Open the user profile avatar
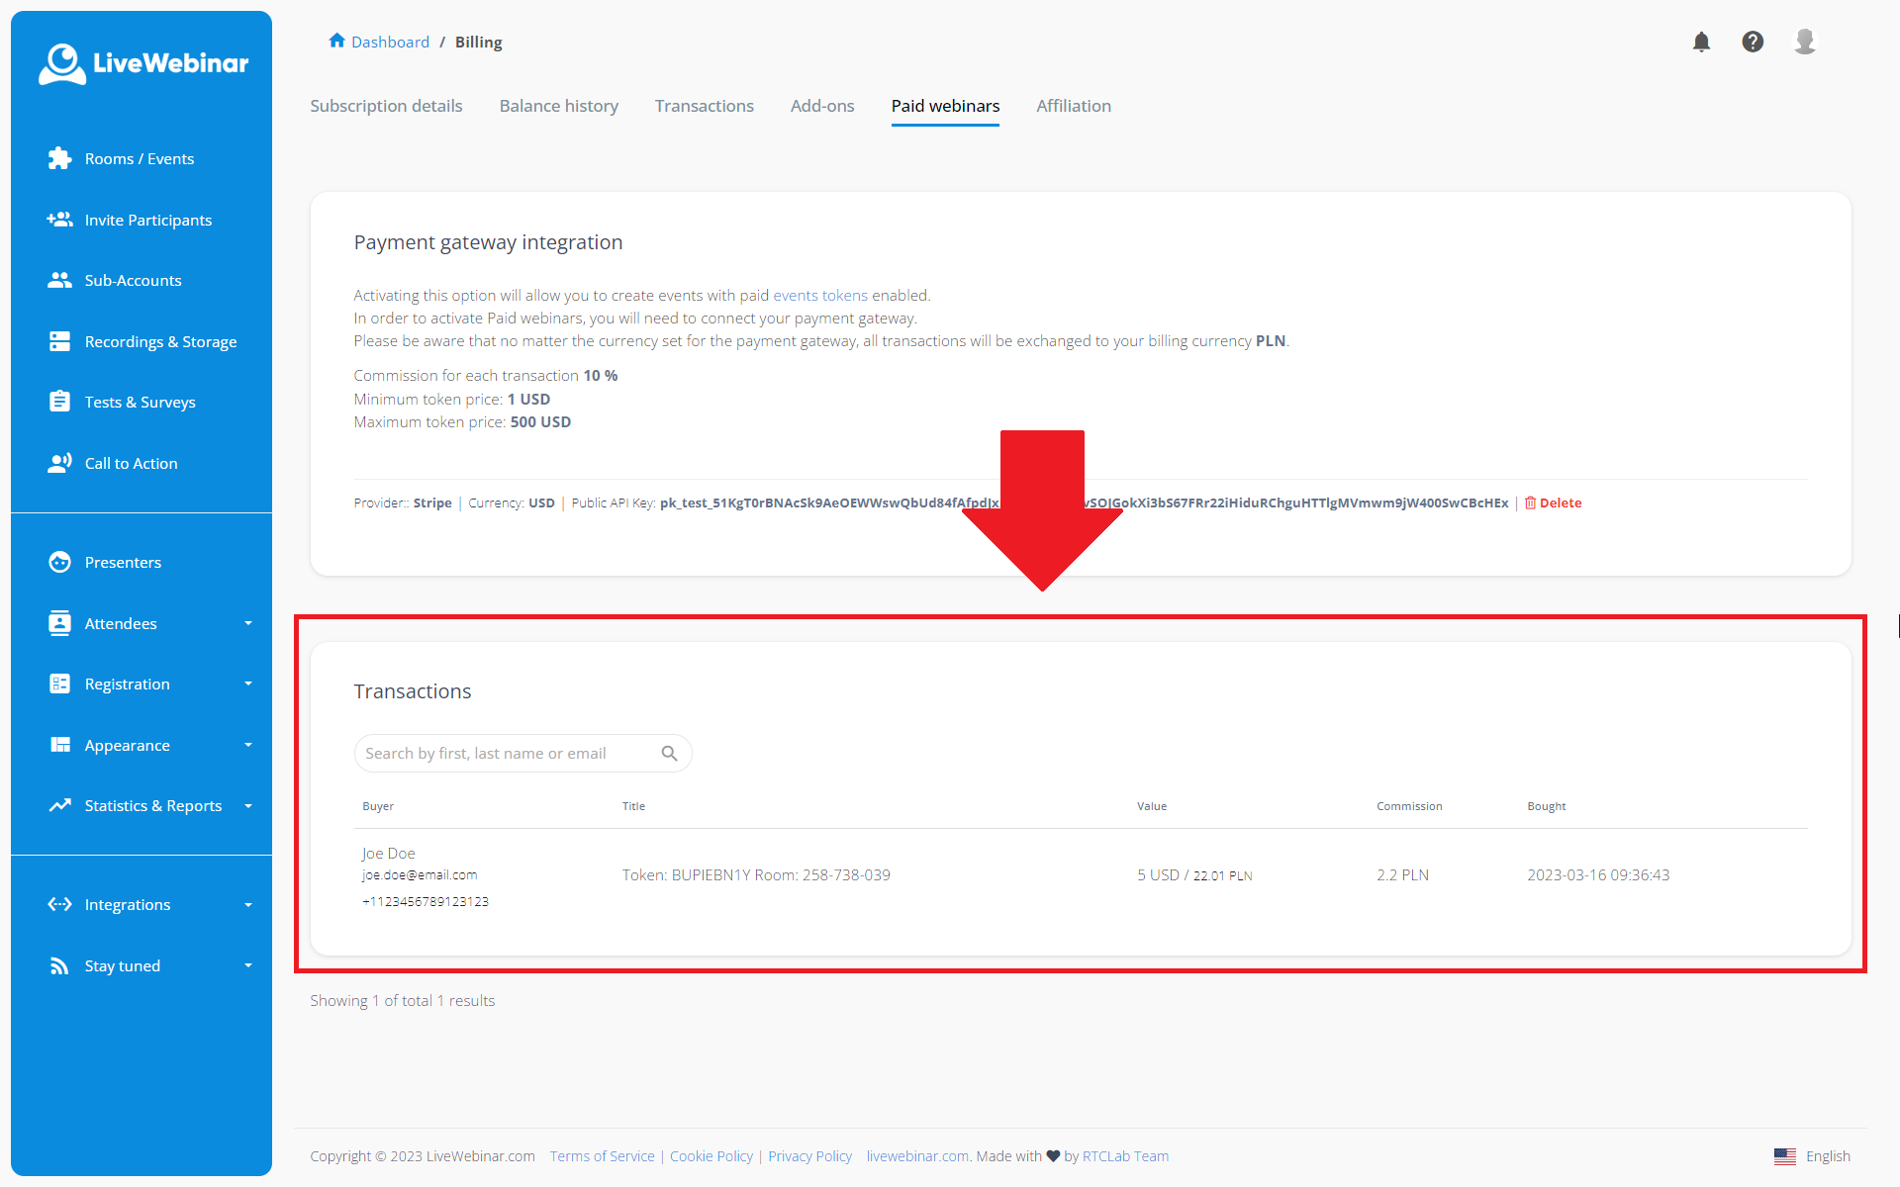The image size is (1900, 1187). tap(1804, 42)
